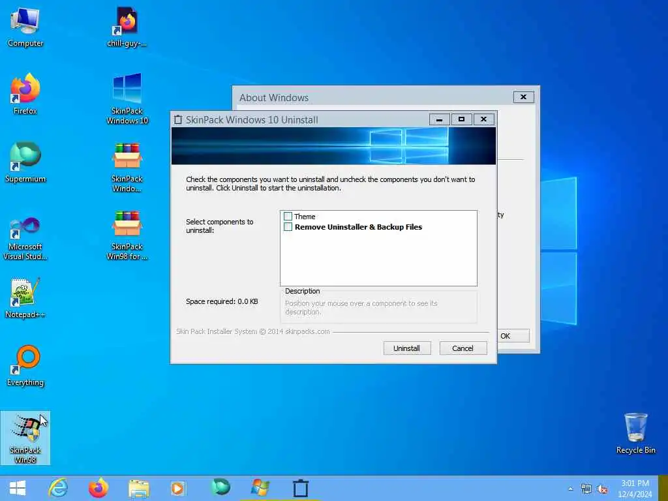Image resolution: width=668 pixels, height=501 pixels.
Task: Launch Firefox from the taskbar
Action: pyautogui.click(x=99, y=488)
